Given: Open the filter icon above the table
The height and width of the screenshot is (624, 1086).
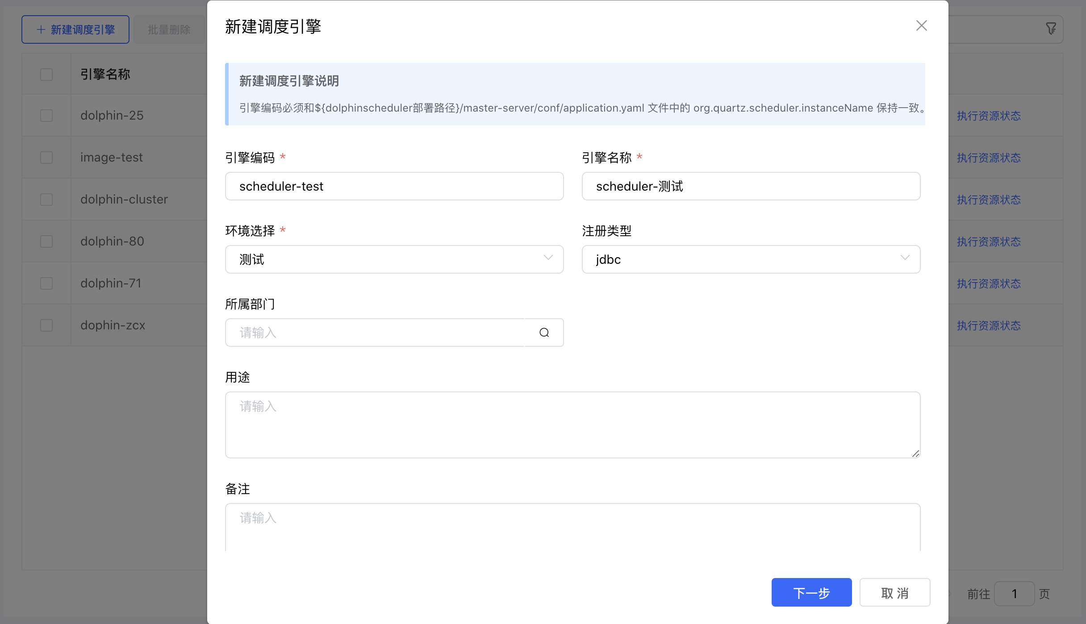Looking at the screenshot, I should (x=1050, y=29).
